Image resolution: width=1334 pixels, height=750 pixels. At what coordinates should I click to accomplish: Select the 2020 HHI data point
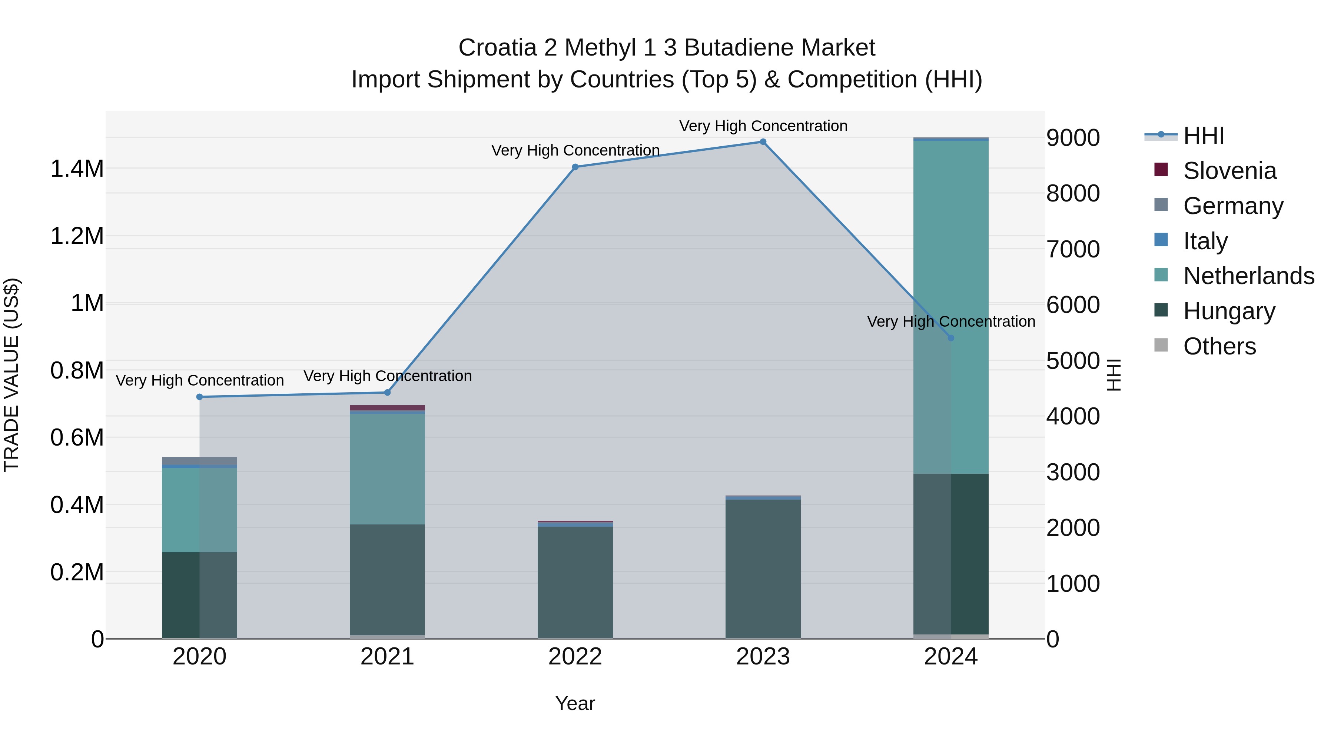(x=199, y=397)
